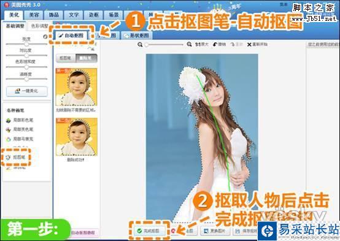Click the shape icon on 形状抠图 tab
Image resolution: width=340 pixels, height=241 pixels.
126,36
